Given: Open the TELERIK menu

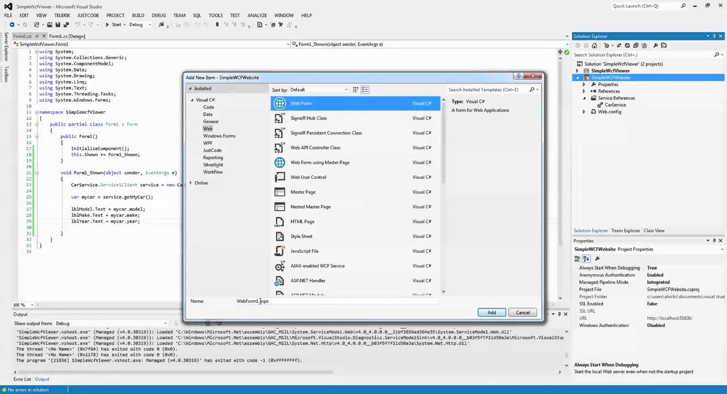Looking at the screenshot, I should point(62,15).
